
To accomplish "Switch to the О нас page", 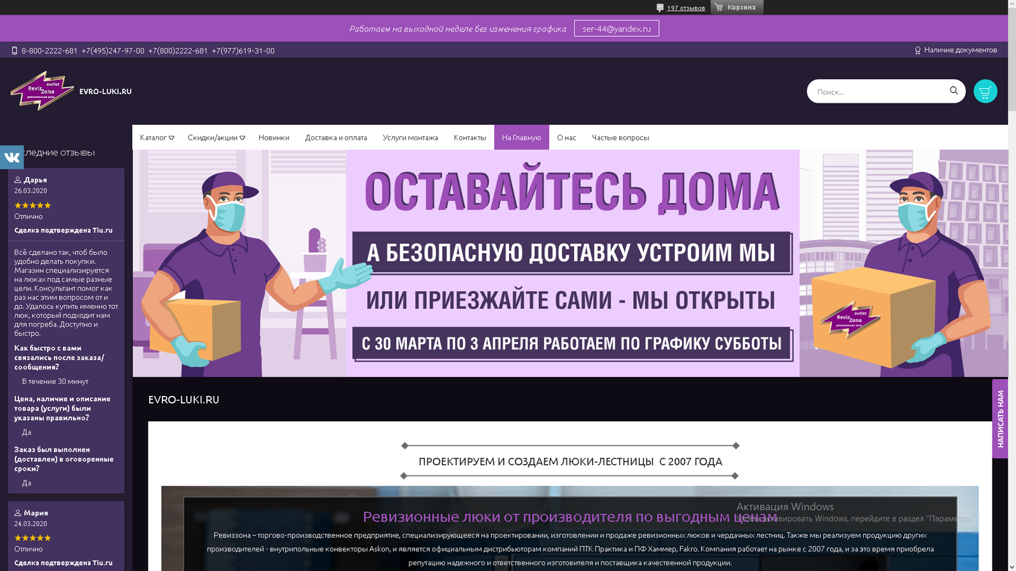I will coord(566,137).
